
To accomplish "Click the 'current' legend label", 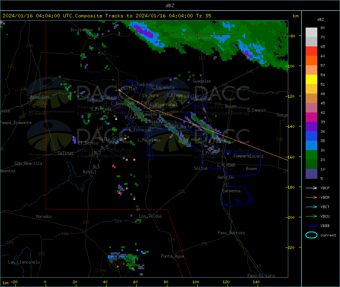I will pyautogui.click(x=328, y=235).
